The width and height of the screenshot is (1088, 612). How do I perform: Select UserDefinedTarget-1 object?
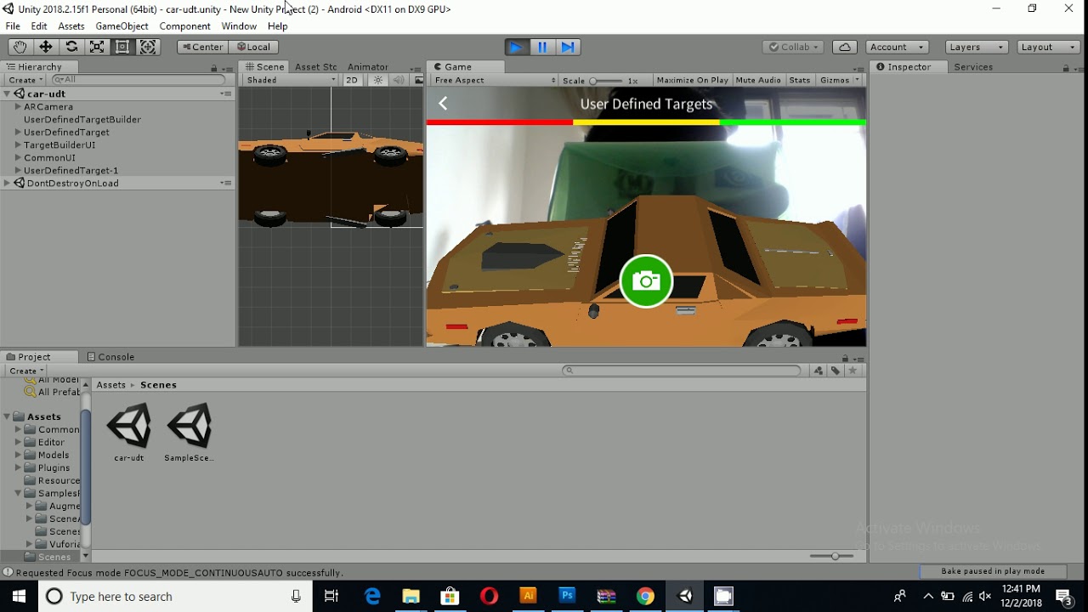point(71,171)
